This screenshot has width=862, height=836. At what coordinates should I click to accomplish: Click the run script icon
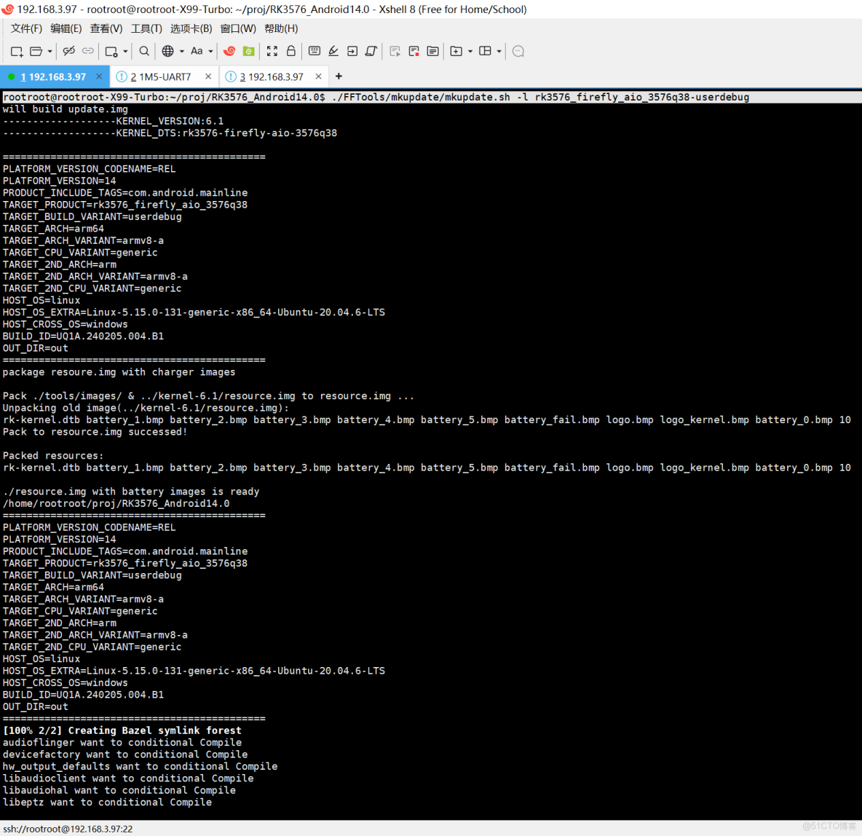point(395,51)
